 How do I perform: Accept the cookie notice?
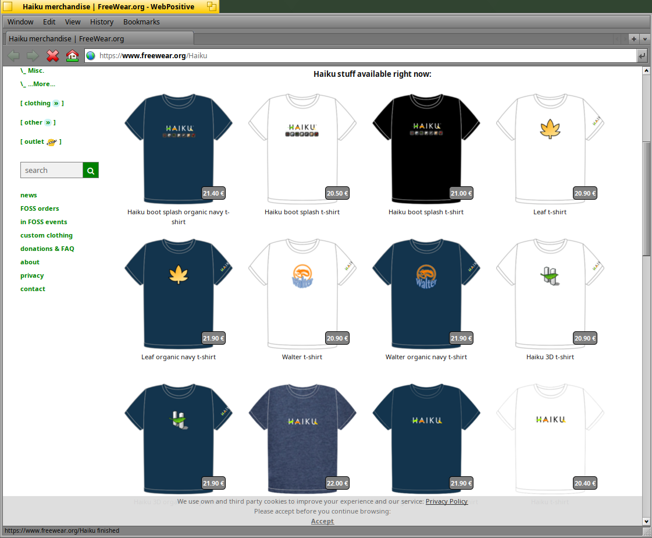[322, 521]
